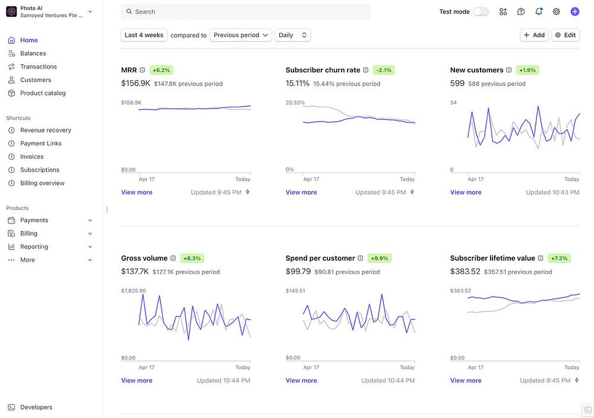The height and width of the screenshot is (418, 594).
Task: Click the purple plus create button
Action: [574, 12]
